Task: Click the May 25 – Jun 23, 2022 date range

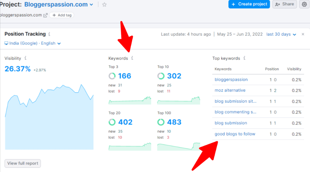Action: click(x=240, y=34)
